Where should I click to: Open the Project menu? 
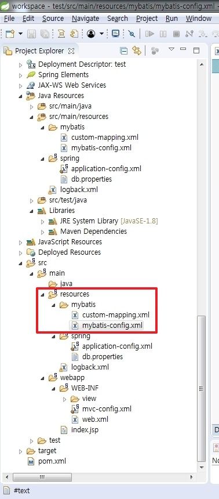click(x=147, y=19)
